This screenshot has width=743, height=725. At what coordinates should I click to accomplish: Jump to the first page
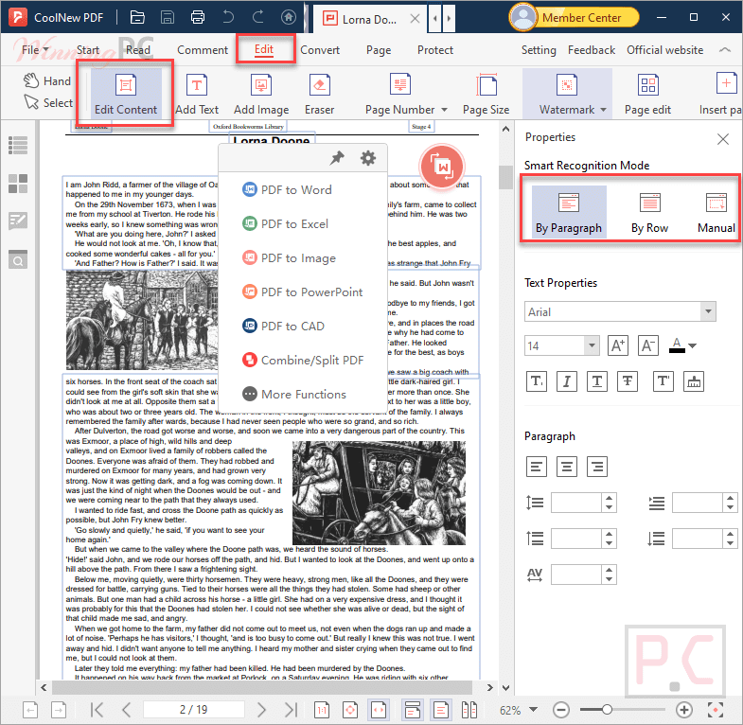(x=97, y=710)
